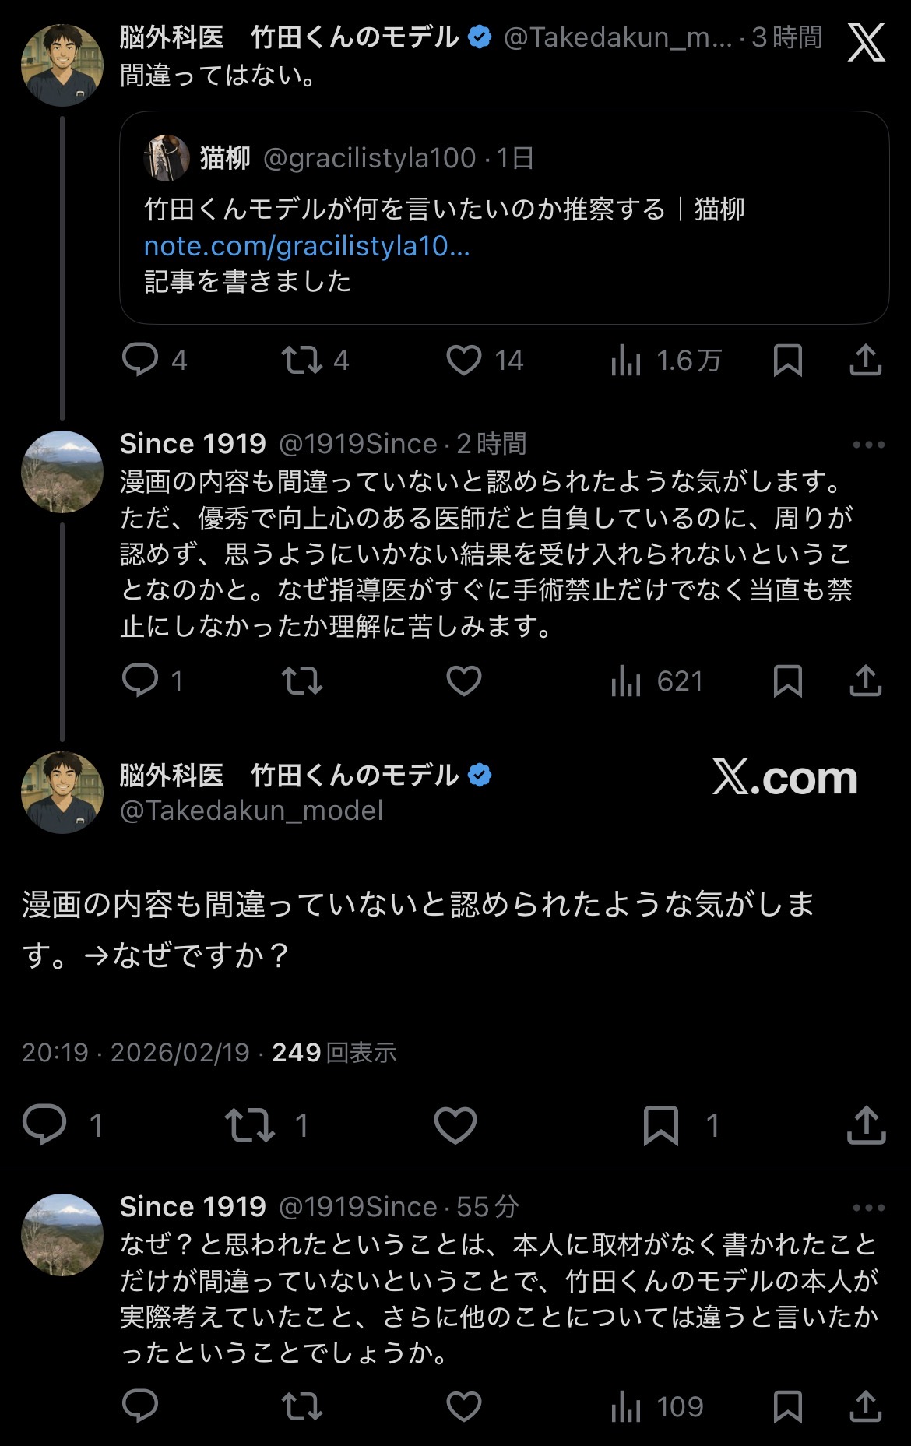The width and height of the screenshot is (911, 1446).
Task: Open more options on the 2時間 reply
Action: pos(868,445)
